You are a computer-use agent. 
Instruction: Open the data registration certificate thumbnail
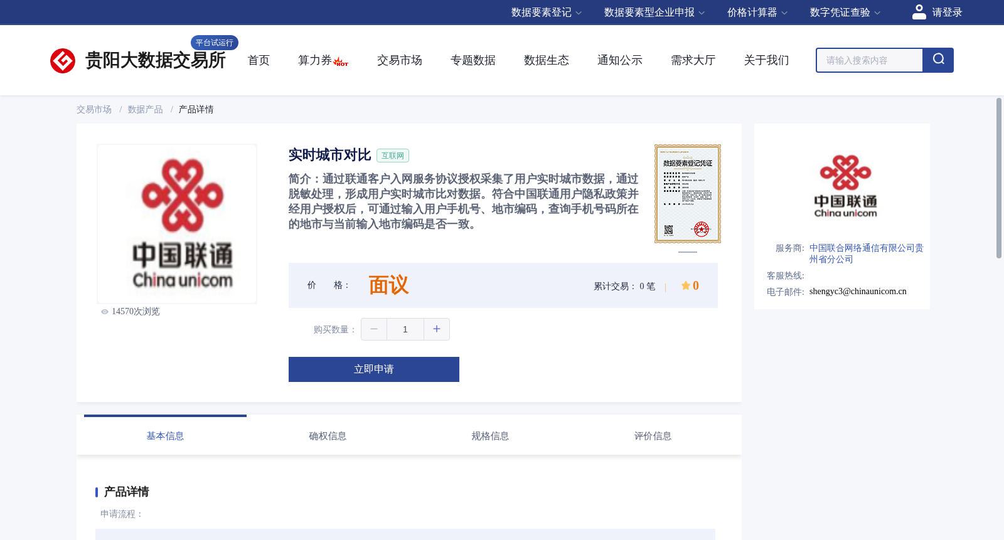point(688,194)
